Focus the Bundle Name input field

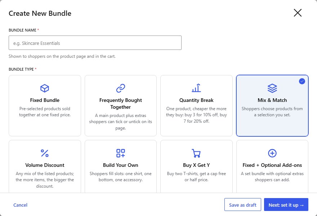95,43
